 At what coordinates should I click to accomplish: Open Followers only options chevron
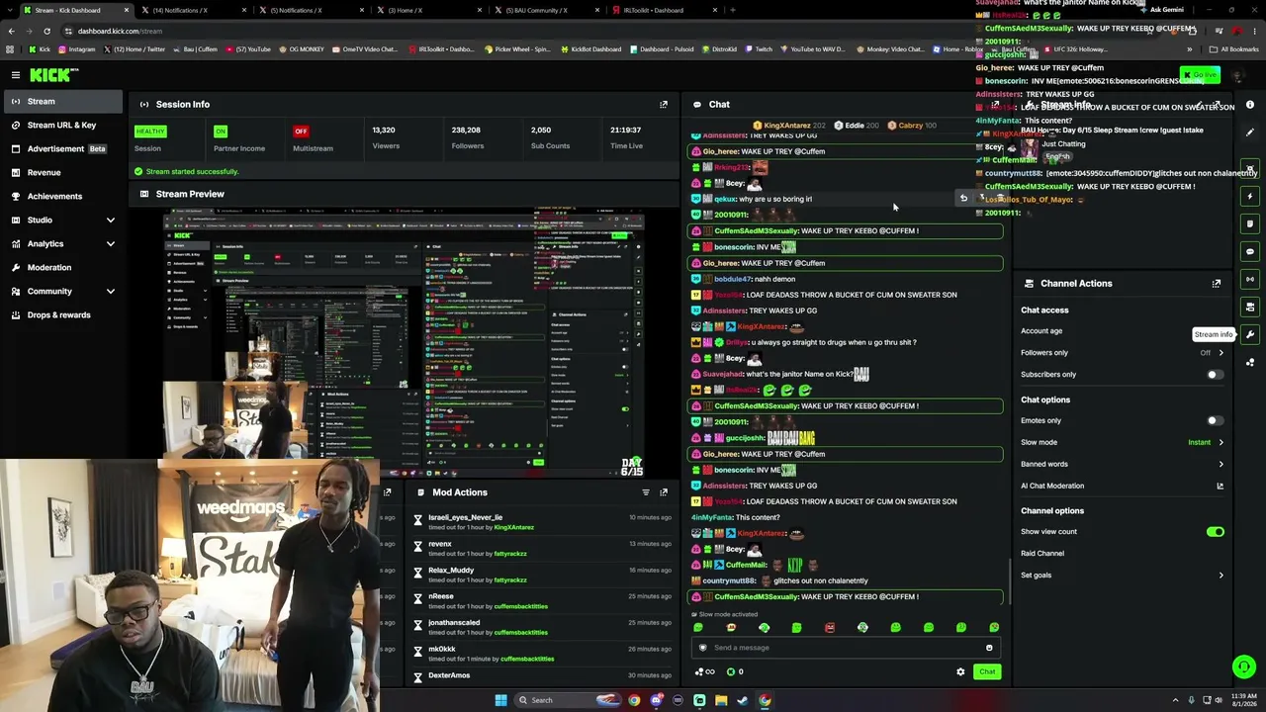[1221, 353]
